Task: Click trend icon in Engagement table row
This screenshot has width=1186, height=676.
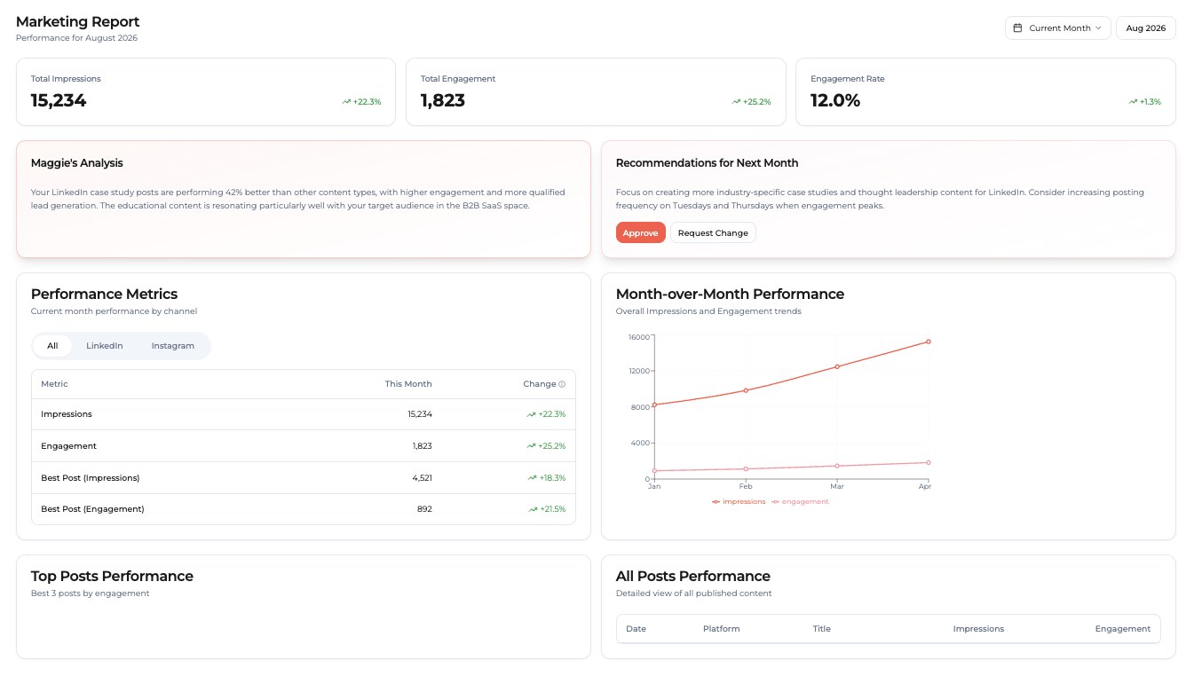Action: [x=531, y=446]
